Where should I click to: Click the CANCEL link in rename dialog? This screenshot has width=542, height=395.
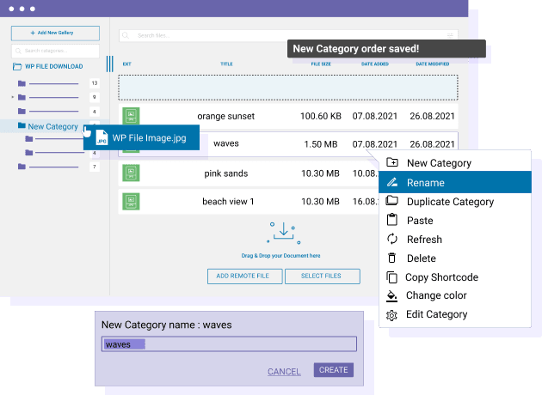click(x=284, y=372)
